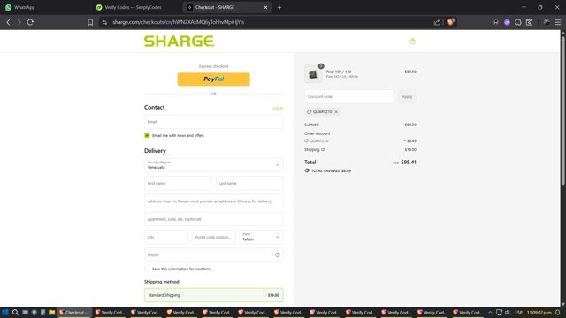Click the share page icon
The height and width of the screenshot is (318, 566).
437,22
